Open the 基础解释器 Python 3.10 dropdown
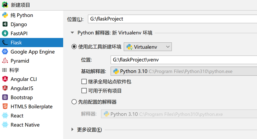The height and width of the screenshot is (139, 257). 183,71
